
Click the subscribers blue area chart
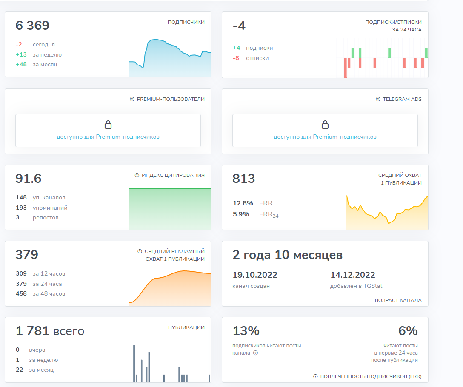click(170, 58)
